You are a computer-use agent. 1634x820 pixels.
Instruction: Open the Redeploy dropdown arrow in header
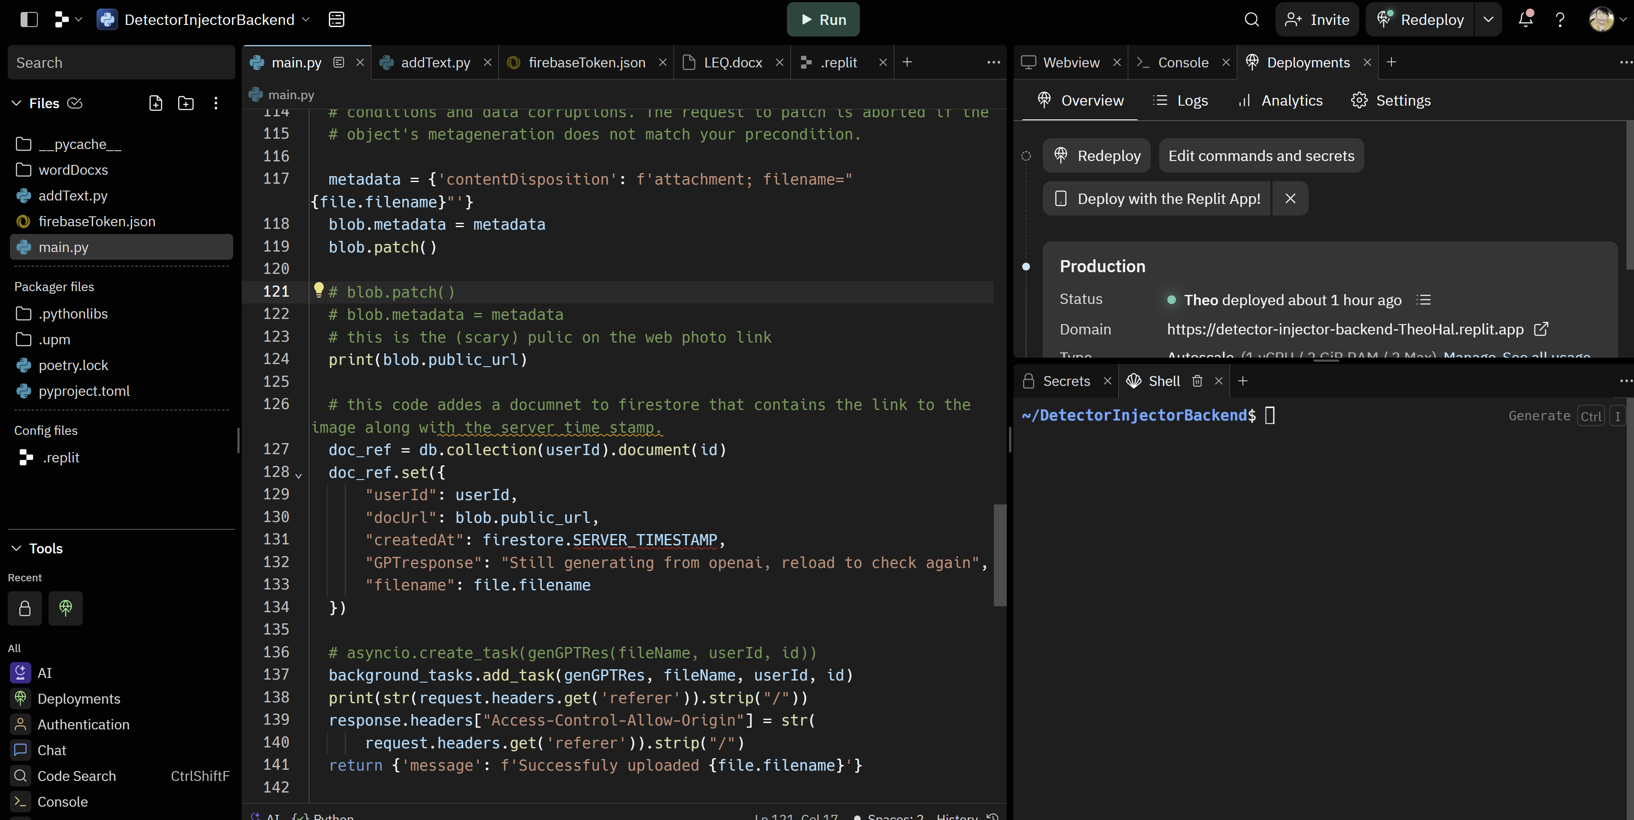point(1488,20)
